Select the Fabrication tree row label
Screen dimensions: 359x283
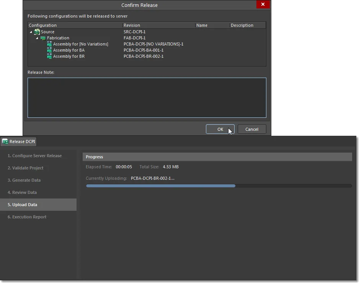coord(58,38)
